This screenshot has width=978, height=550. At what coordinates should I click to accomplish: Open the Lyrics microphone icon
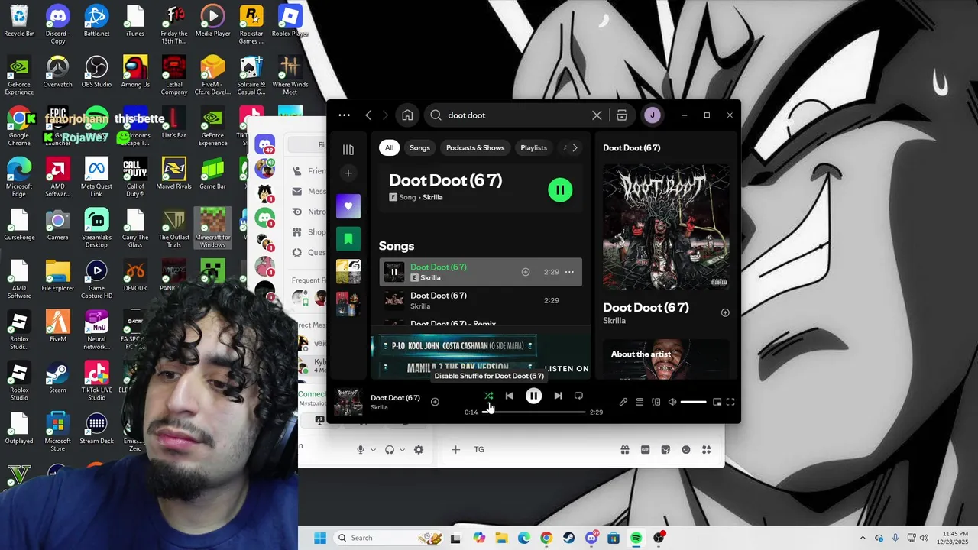[623, 402]
